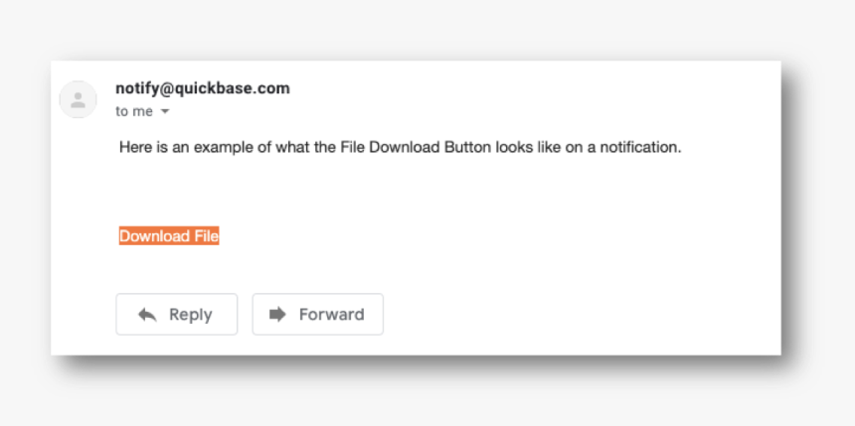Click the word "Download" in the orange link

[x=155, y=236]
